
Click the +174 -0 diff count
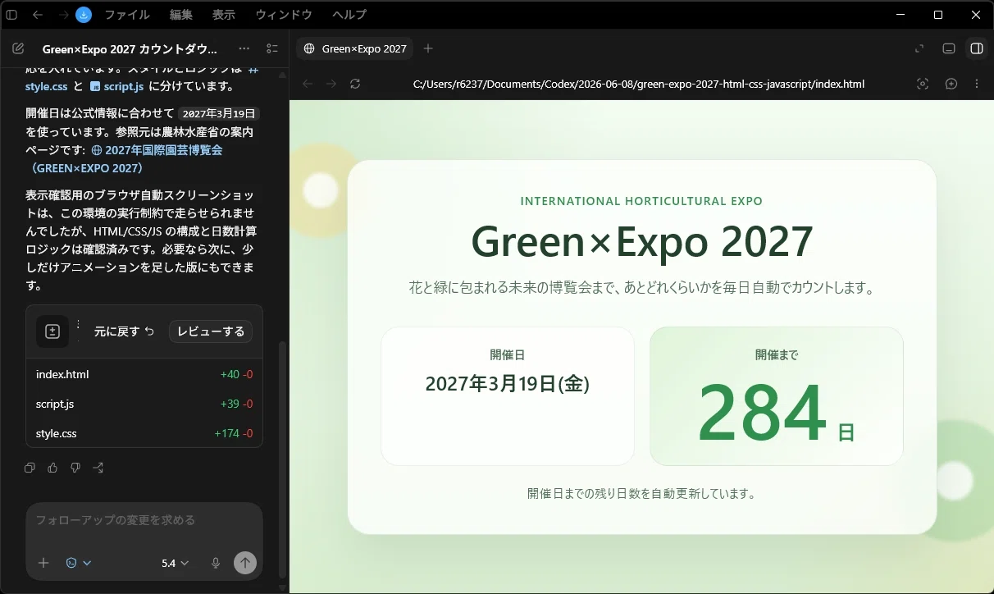click(234, 433)
